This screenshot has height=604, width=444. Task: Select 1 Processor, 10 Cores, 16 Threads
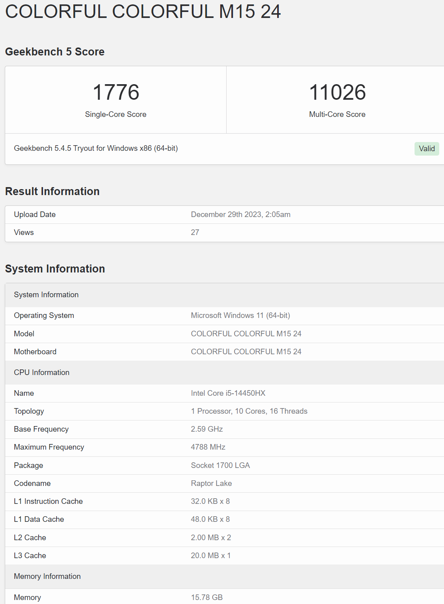[249, 411]
